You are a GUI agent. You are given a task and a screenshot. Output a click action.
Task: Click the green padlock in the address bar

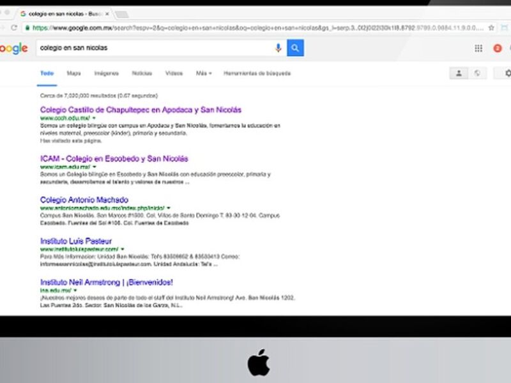click(x=27, y=28)
